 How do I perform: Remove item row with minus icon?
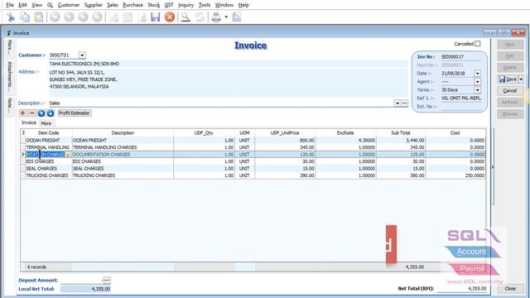pos(31,113)
